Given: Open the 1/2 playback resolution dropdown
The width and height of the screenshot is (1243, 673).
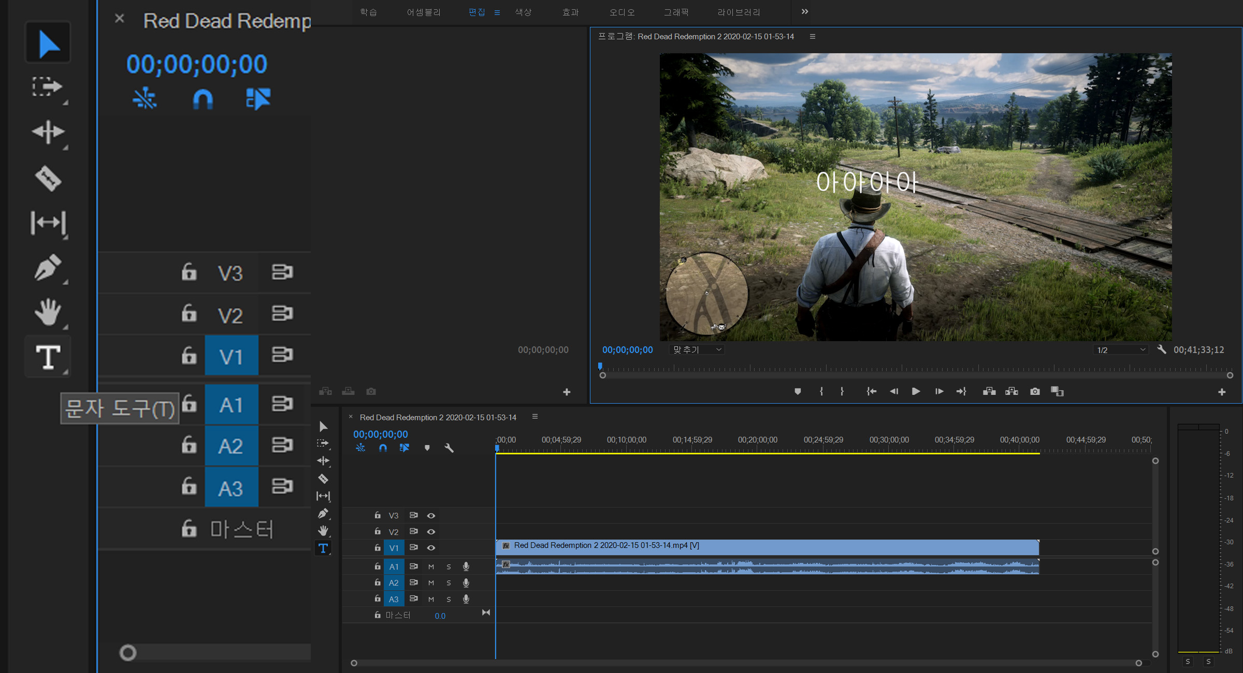Looking at the screenshot, I should pos(1121,350).
